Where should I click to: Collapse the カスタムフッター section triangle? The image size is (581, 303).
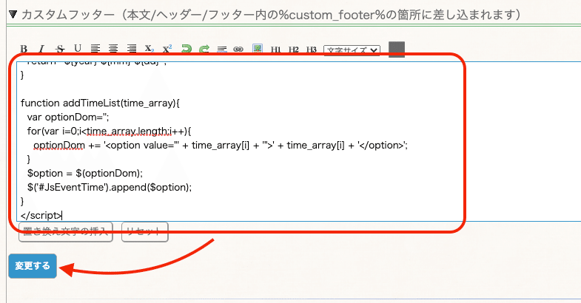click(13, 15)
